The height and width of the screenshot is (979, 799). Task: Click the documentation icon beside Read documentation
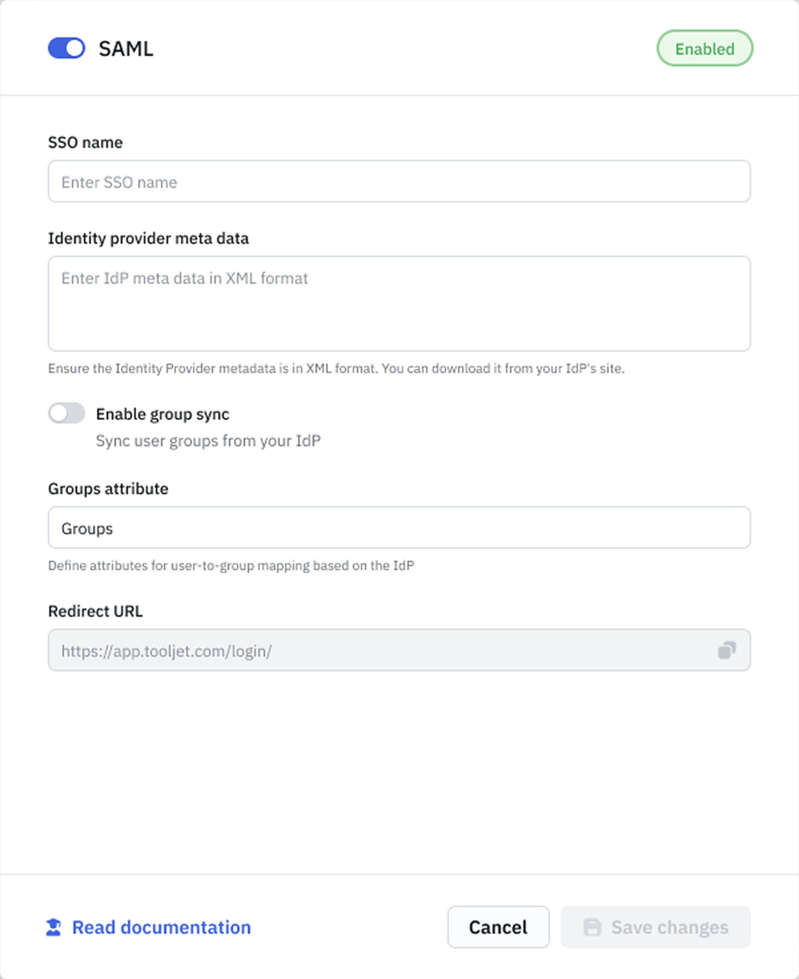54,927
